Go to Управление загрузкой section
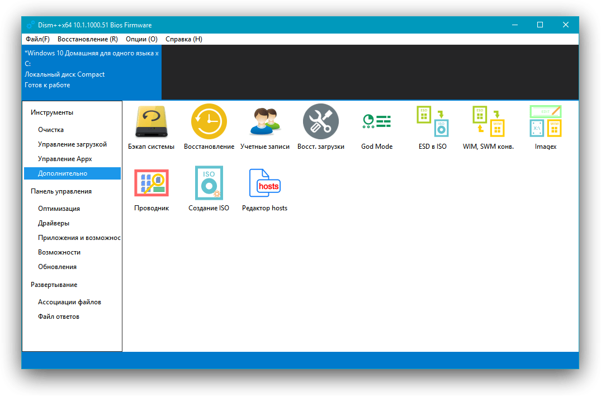601x396 pixels. pyautogui.click(x=72, y=144)
